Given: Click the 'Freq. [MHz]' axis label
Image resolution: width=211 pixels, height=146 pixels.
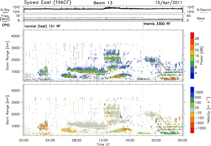Looking at the screenshot, I should pyautogui.click(x=5, y=18).
